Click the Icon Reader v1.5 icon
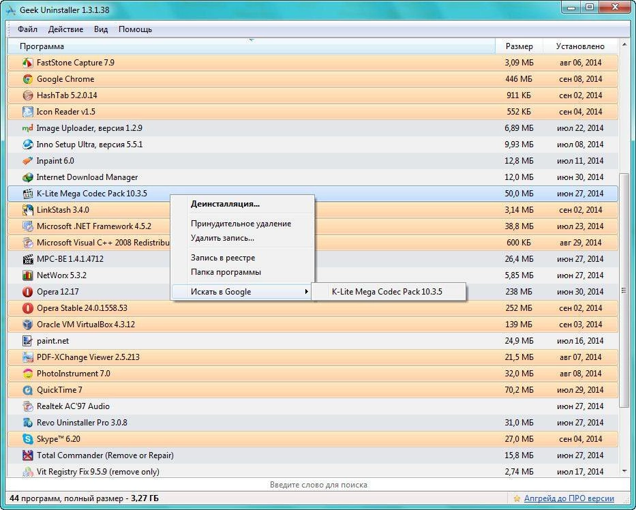The width and height of the screenshot is (636, 510). pyautogui.click(x=27, y=112)
